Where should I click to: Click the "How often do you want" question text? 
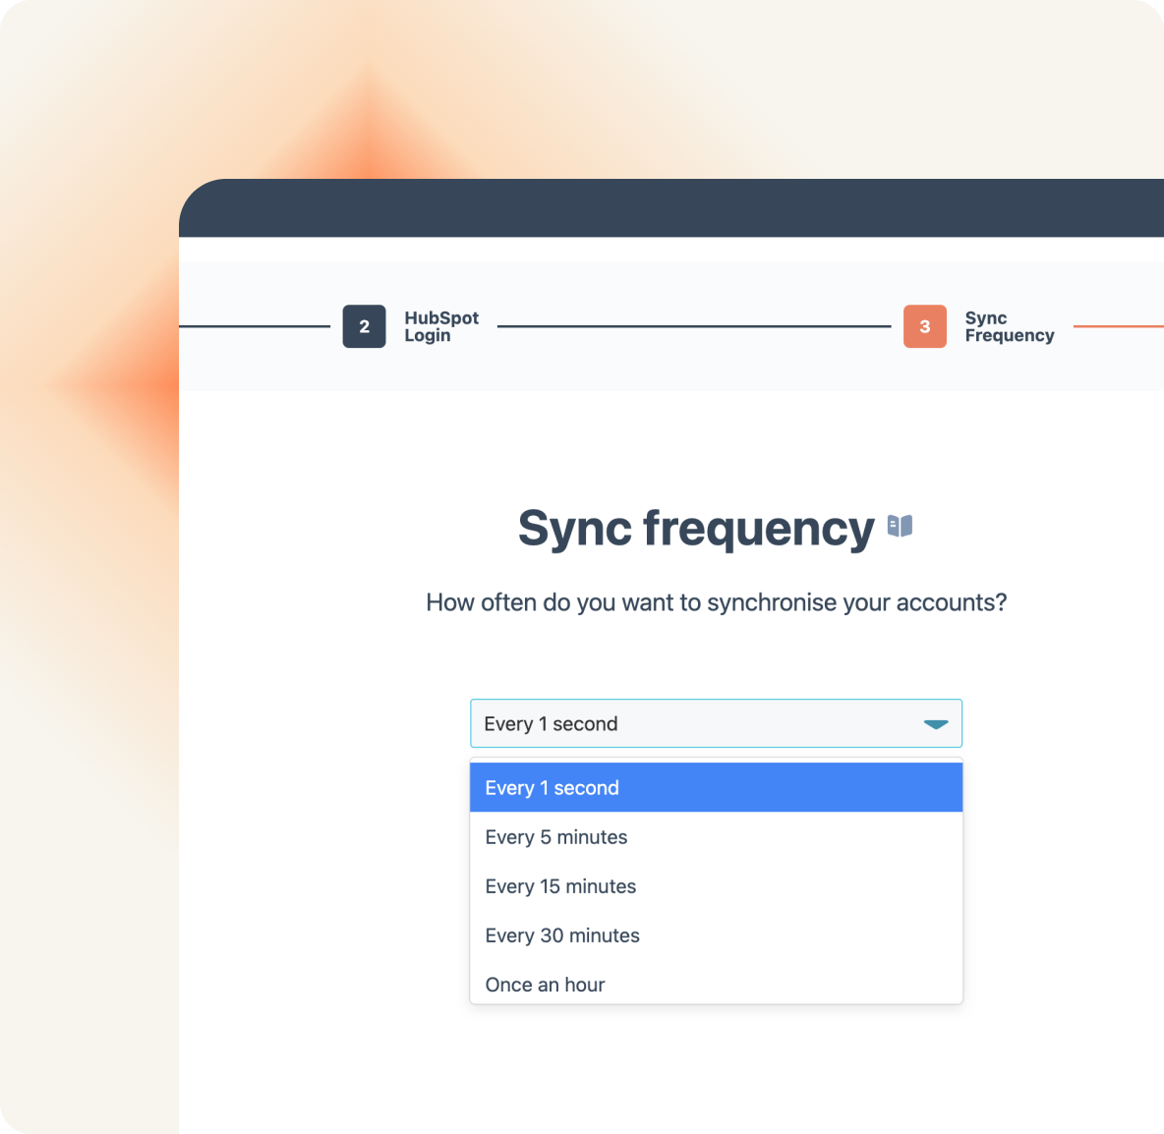click(716, 602)
